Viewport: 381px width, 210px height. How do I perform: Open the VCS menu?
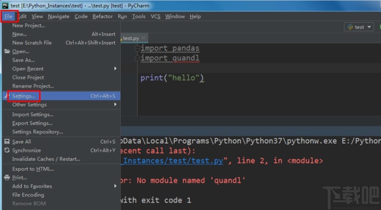coord(155,16)
